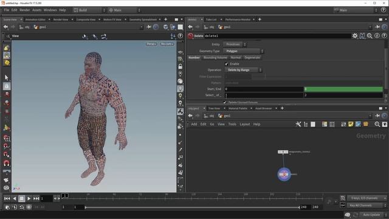Click the delete1 node in network
Image resolution: width=389 pixels, height=219 pixels.
point(284,175)
